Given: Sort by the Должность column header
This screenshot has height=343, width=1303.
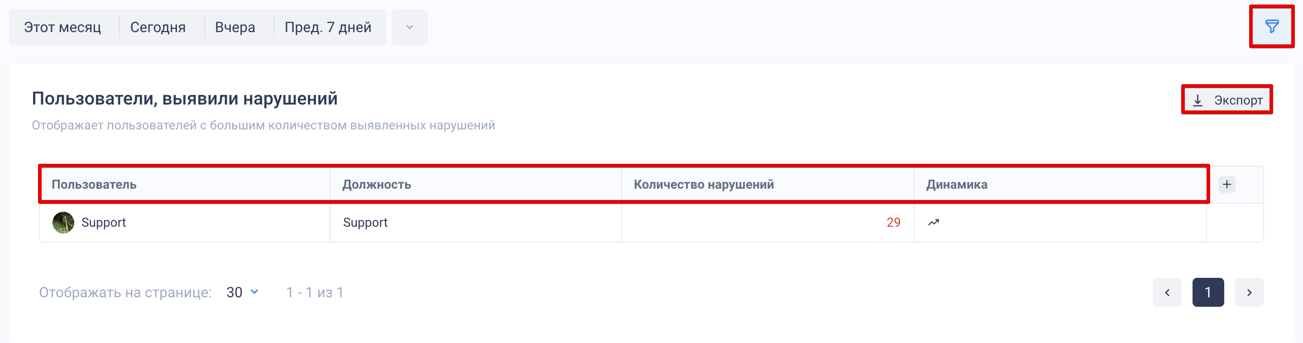Looking at the screenshot, I should pos(377,184).
